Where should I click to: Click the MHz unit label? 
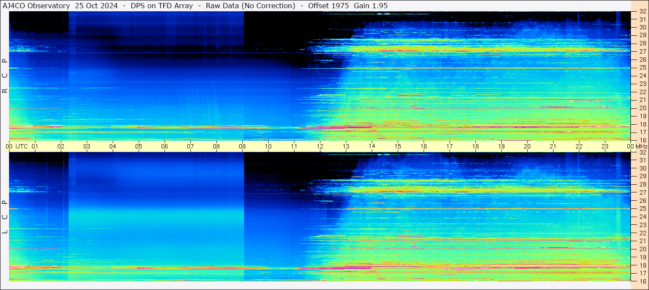pos(641,146)
